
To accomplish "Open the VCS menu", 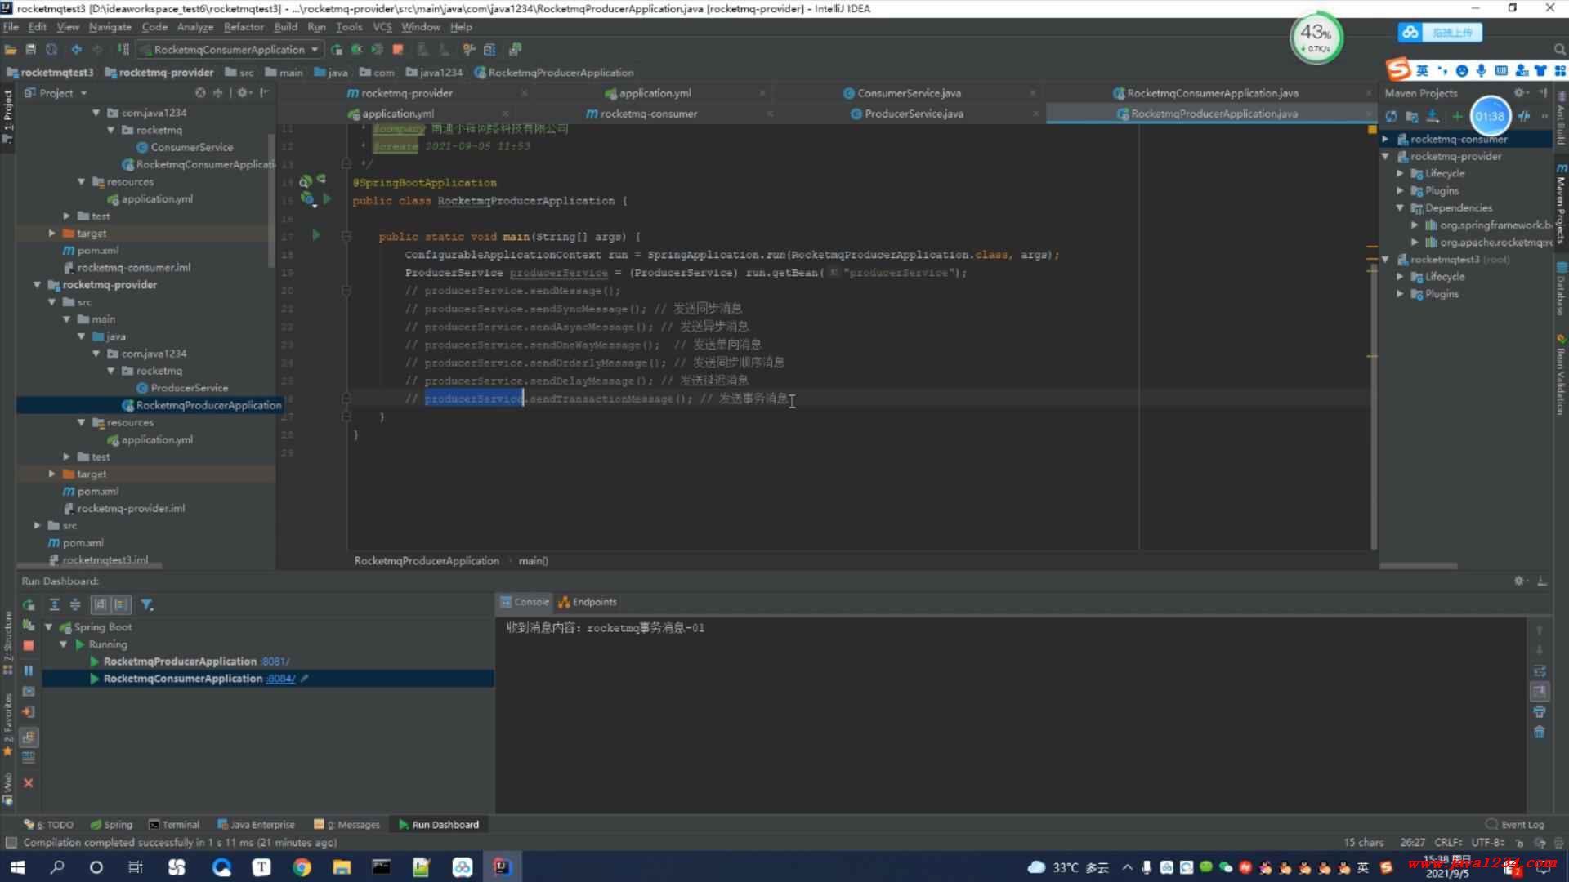I will coord(382,27).
